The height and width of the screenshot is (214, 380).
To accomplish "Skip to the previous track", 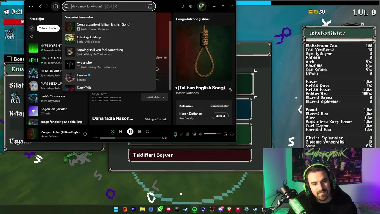I will point(121,131).
